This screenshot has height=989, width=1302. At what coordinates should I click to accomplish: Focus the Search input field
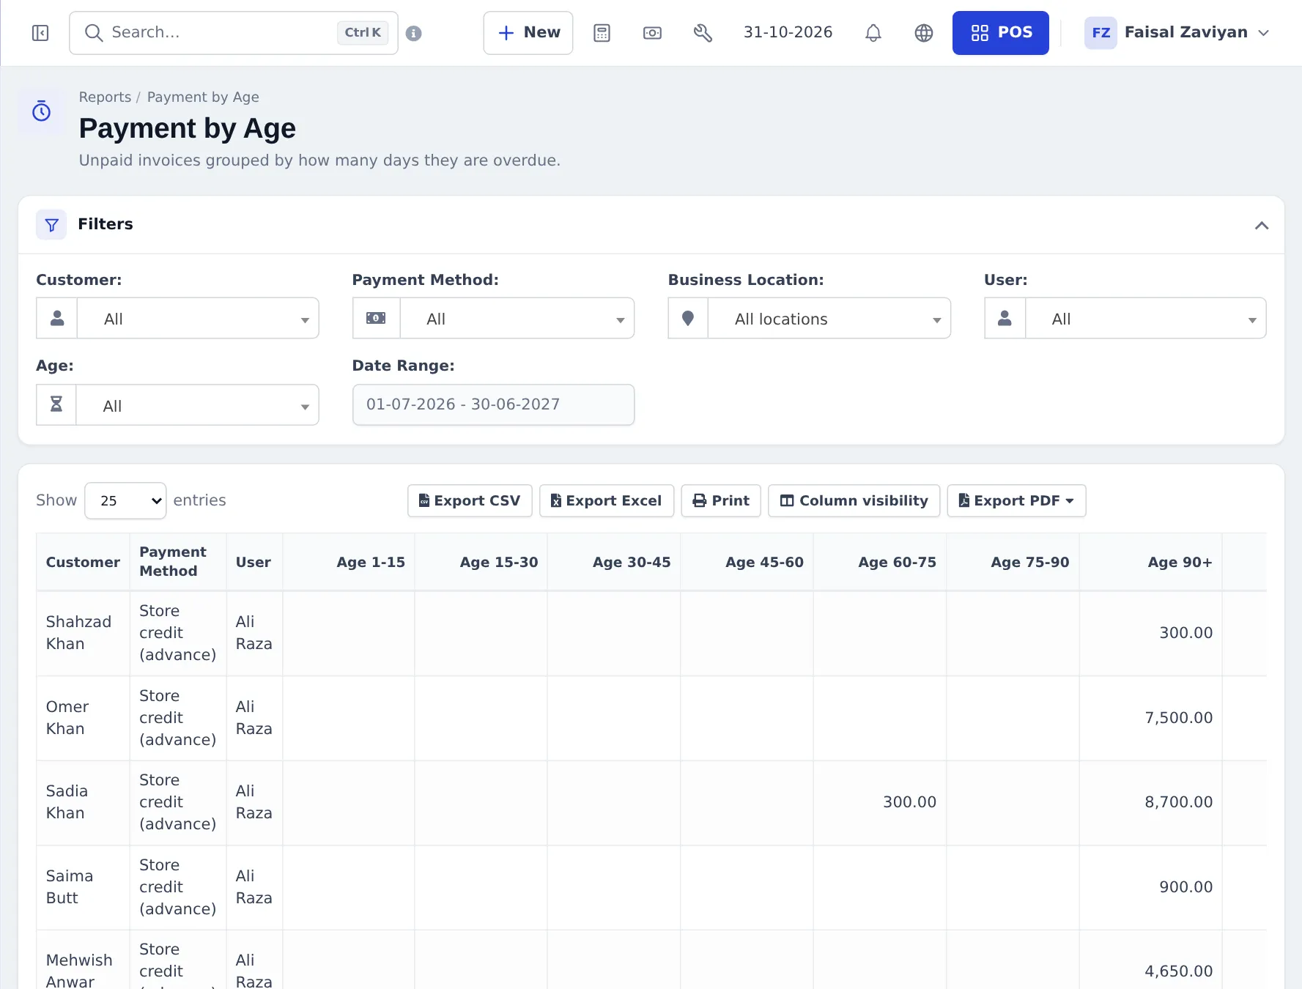(234, 33)
